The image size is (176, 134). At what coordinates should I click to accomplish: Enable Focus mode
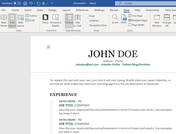45,19
